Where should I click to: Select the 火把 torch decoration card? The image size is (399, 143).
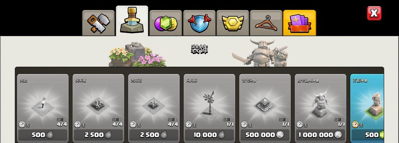[43, 108]
